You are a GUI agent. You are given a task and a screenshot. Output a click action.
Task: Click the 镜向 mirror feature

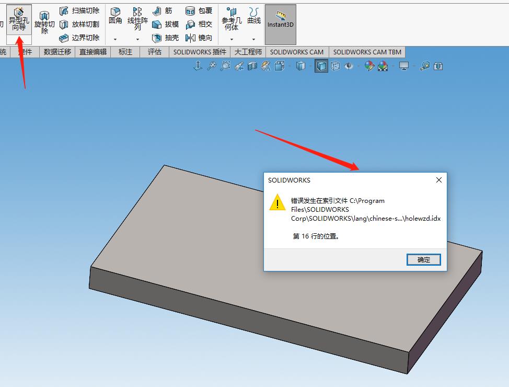(199, 38)
